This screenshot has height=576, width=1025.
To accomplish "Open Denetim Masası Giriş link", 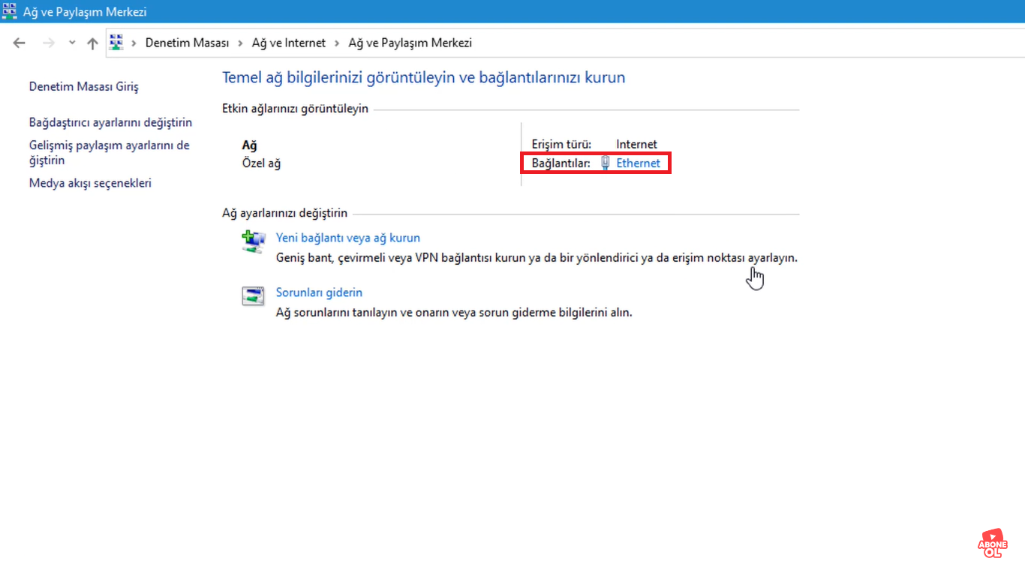I will 84,86.
